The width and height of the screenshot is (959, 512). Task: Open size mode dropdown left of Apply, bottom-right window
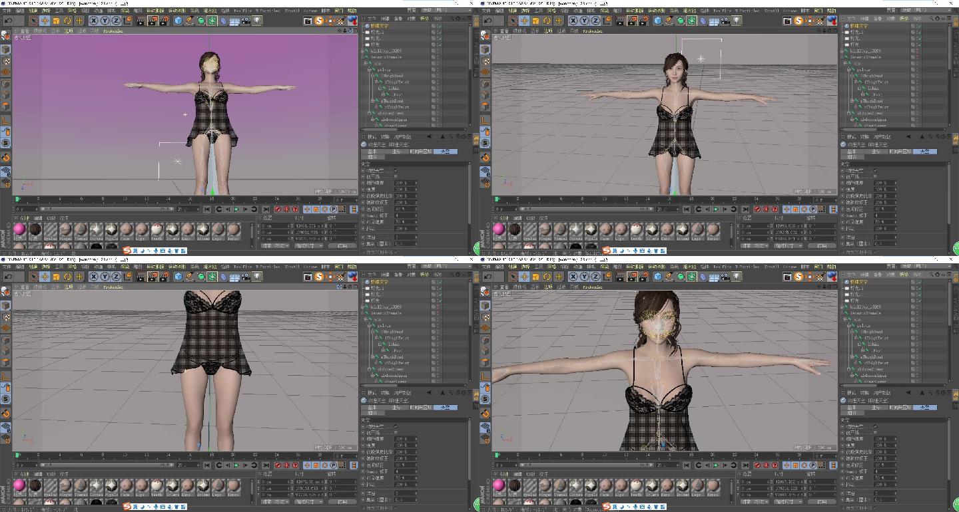click(x=789, y=501)
